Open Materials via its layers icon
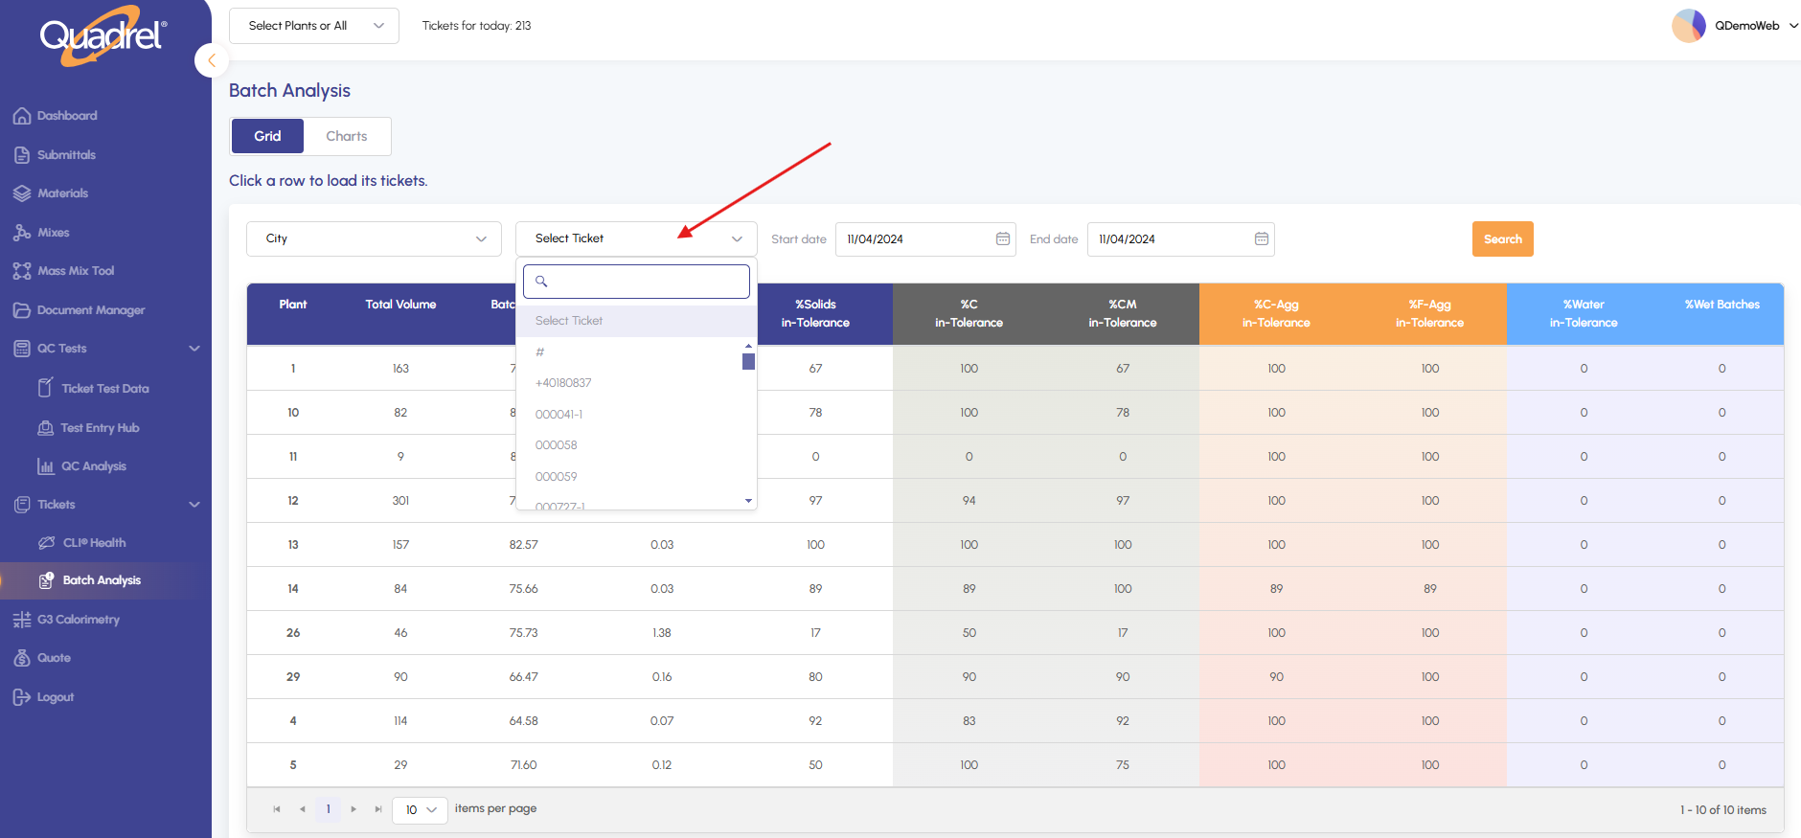Image resolution: width=1801 pixels, height=838 pixels. tap(22, 193)
